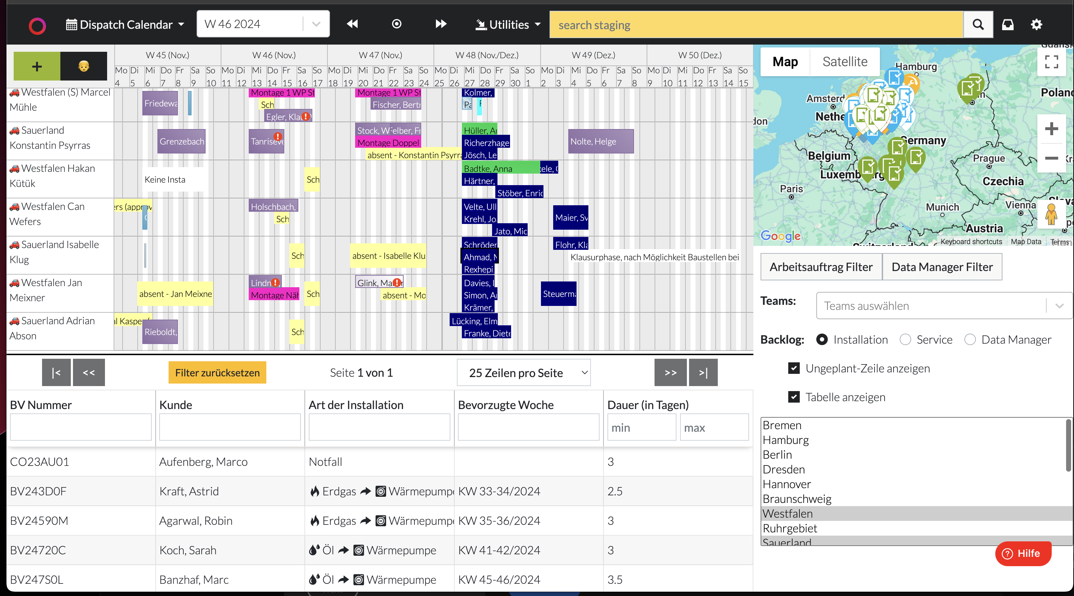Image resolution: width=1074 pixels, height=596 pixels.
Task: Open the W 46 2024 week selector
Action: pyautogui.click(x=263, y=24)
